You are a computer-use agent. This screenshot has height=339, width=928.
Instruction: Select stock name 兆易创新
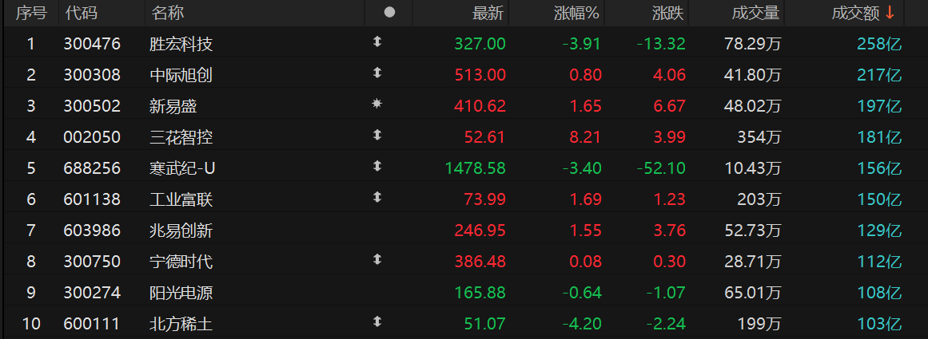coord(181,231)
